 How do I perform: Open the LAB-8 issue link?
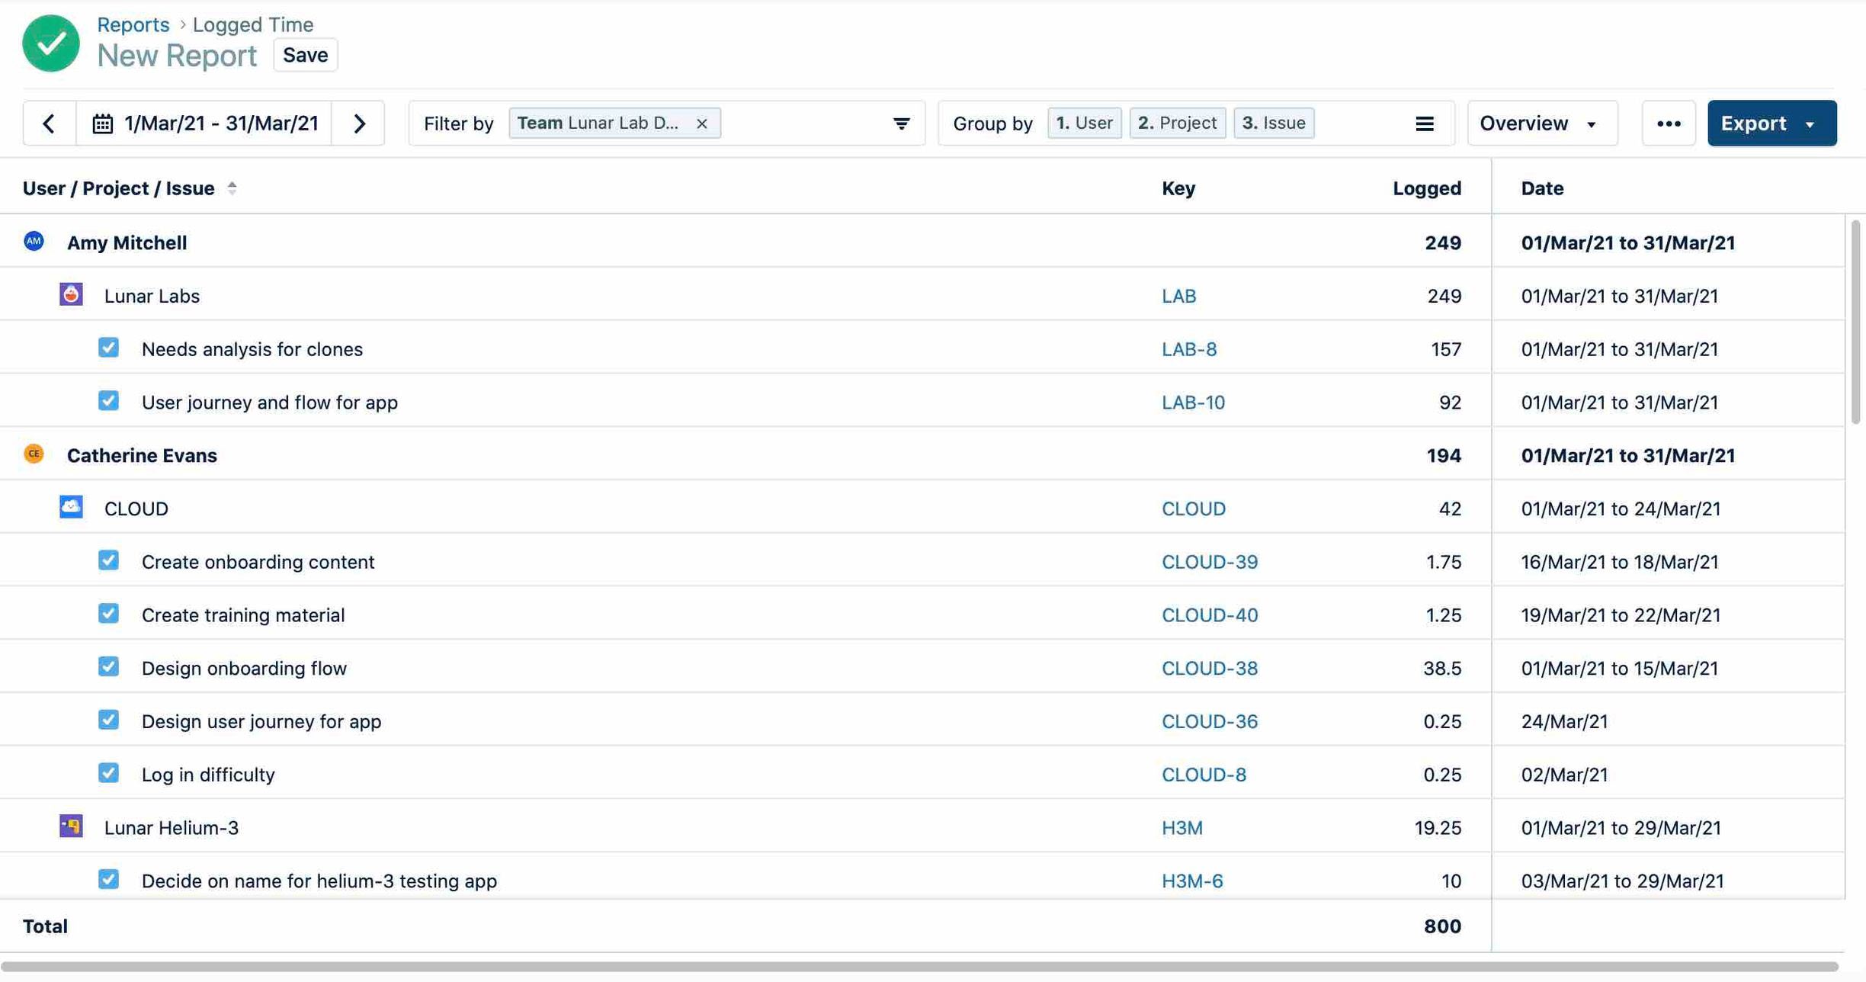coord(1190,348)
